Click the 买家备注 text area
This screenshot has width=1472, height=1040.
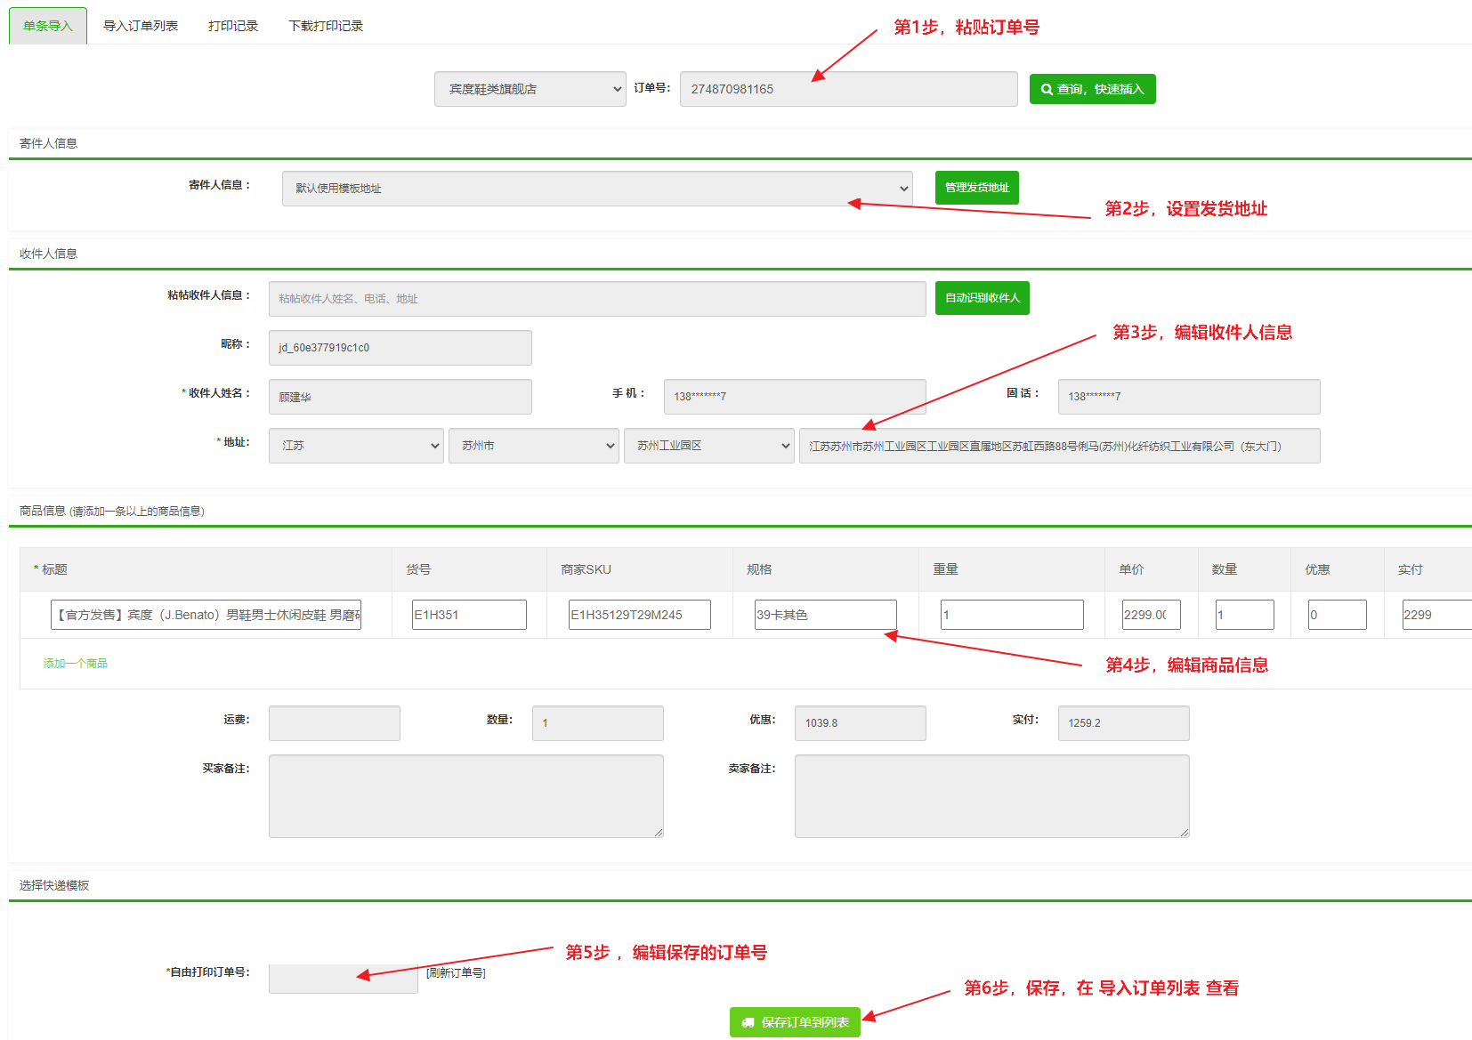465,796
